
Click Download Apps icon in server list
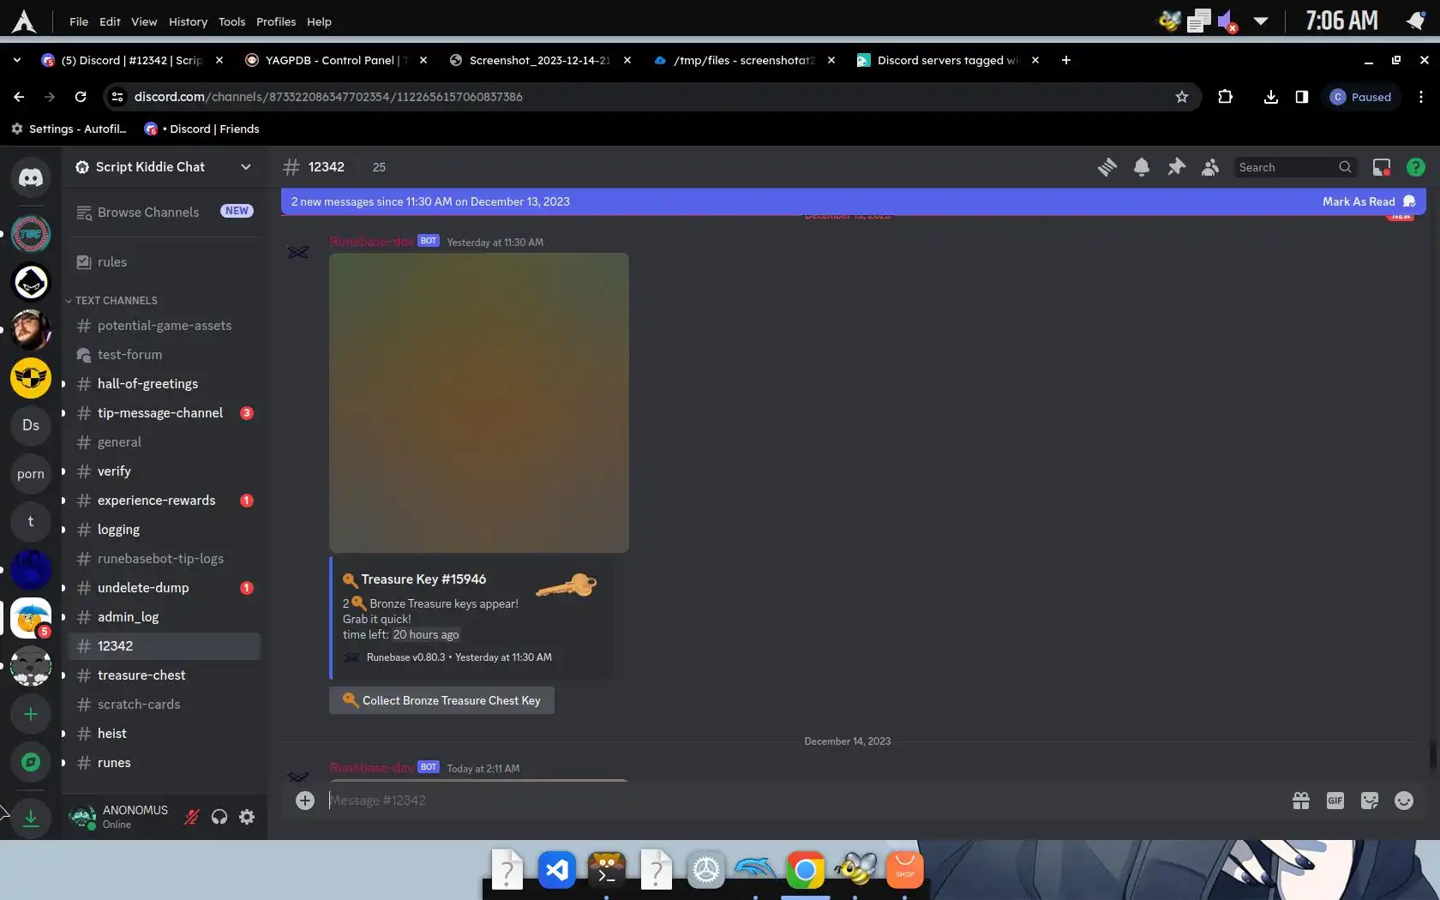click(x=31, y=818)
